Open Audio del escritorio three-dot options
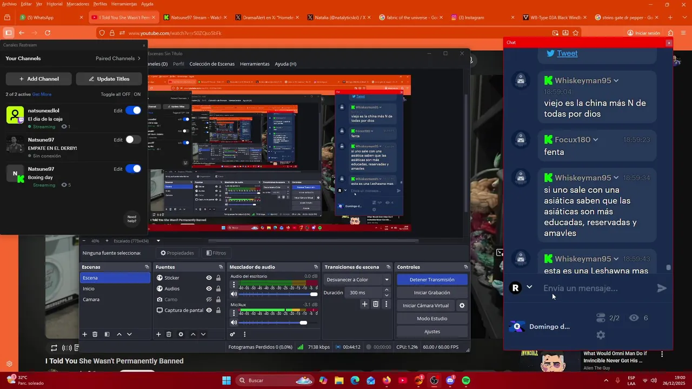The height and width of the screenshot is (389, 692). (x=234, y=284)
